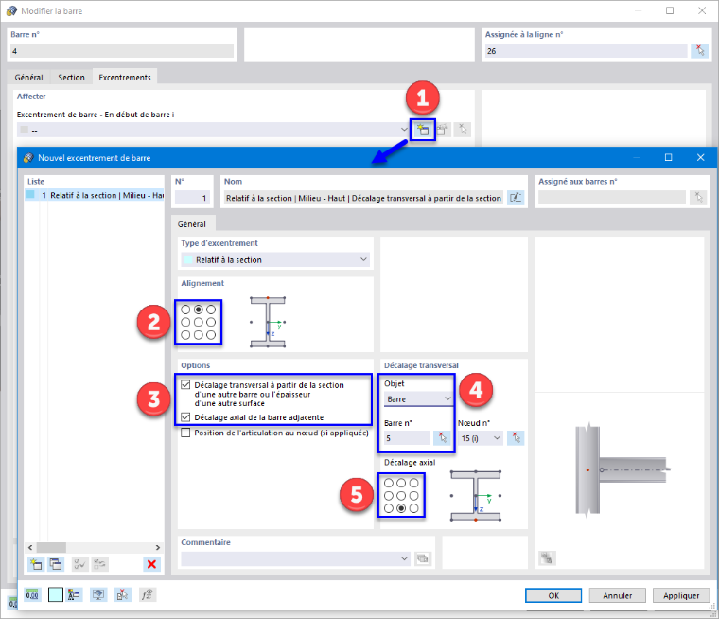Select Excentrements tab in Modifier la barre
Screen dimensions: 719x619
[125, 77]
